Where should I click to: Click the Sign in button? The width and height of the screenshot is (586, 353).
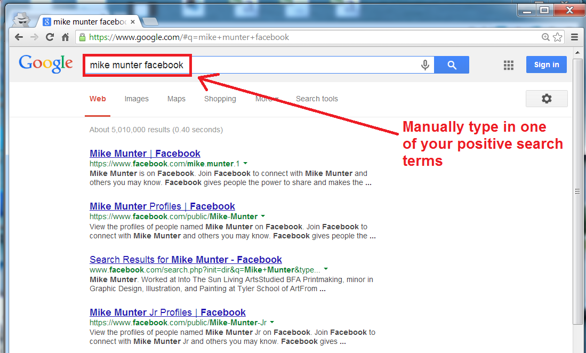click(x=547, y=65)
